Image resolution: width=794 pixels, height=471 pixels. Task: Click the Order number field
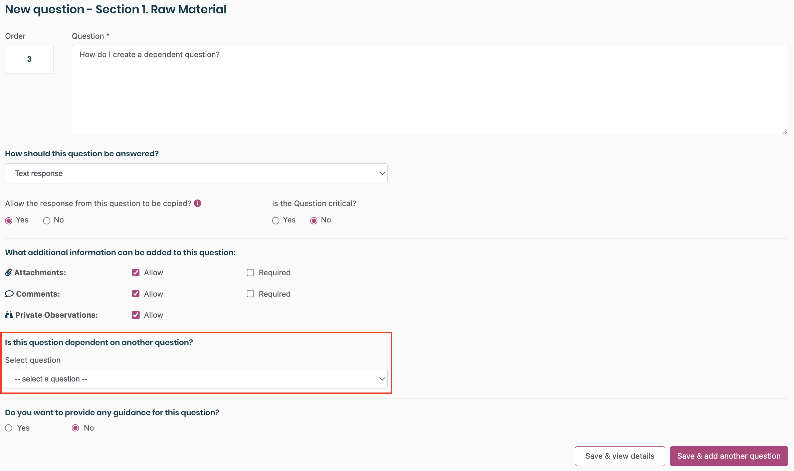[x=29, y=59]
